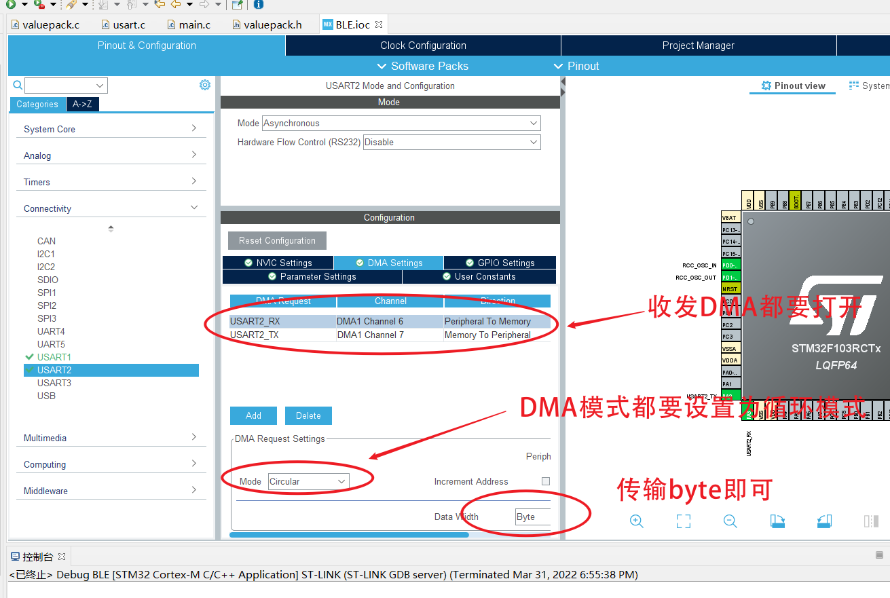Click the search magnifier in the peripheral panel
Viewport: 890px width, 598px height.
point(18,85)
